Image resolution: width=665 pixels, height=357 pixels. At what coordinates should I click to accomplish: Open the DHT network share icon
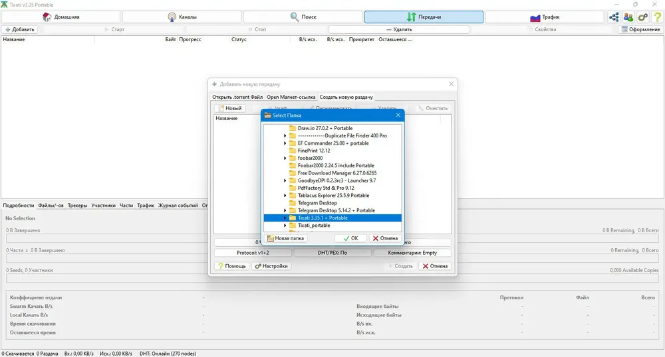click(613, 17)
